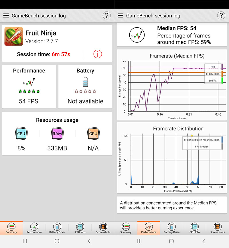Tap Android home button on left

pyautogui.click(x=57, y=241)
